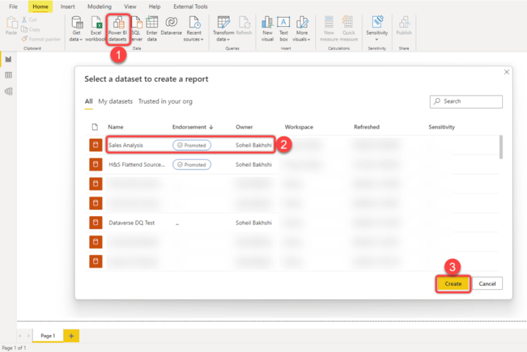The image size is (527, 352).
Task: Click the Cancel button
Action: click(487, 284)
